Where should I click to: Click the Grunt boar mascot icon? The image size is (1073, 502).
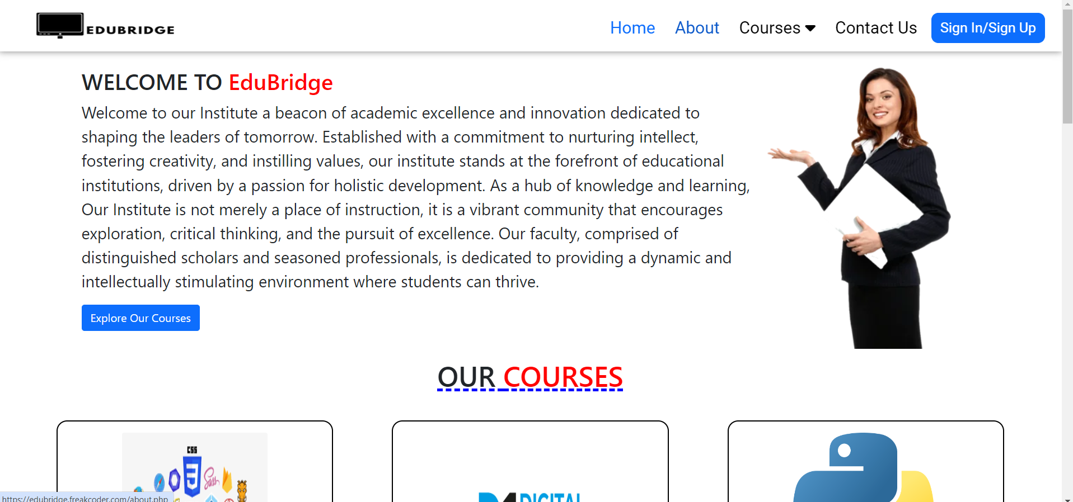[242, 490]
